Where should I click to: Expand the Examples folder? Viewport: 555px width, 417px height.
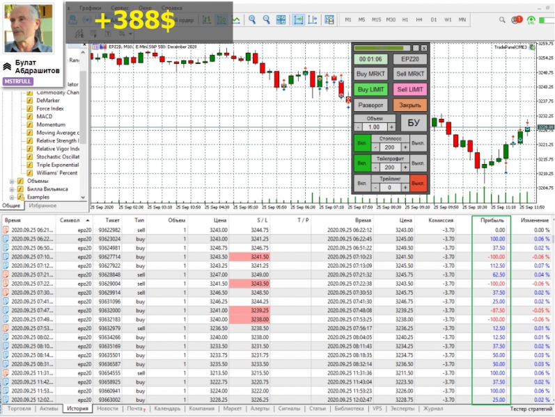(x=12, y=197)
